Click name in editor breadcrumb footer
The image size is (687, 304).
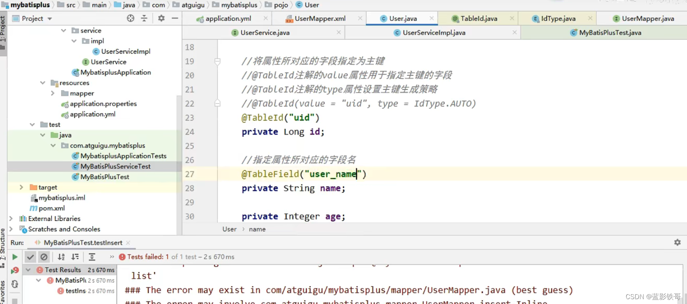(257, 229)
